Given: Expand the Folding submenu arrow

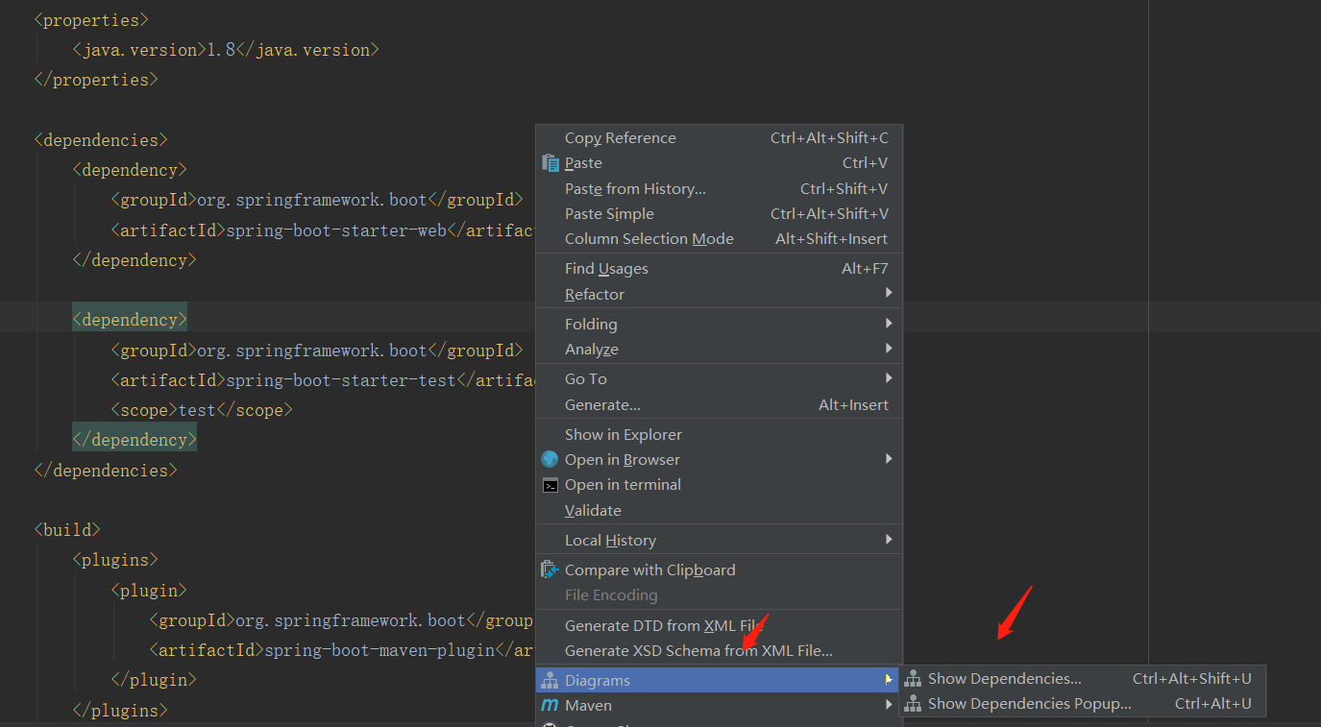Looking at the screenshot, I should 889,323.
